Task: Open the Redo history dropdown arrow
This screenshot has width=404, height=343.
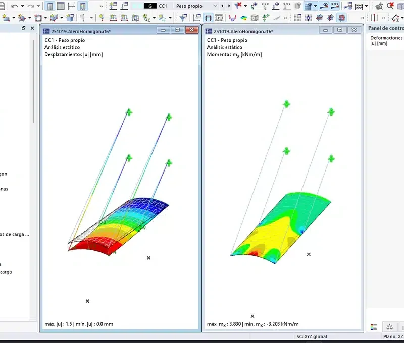Action: 38,6
